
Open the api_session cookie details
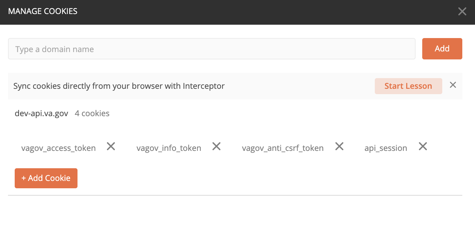(385, 148)
